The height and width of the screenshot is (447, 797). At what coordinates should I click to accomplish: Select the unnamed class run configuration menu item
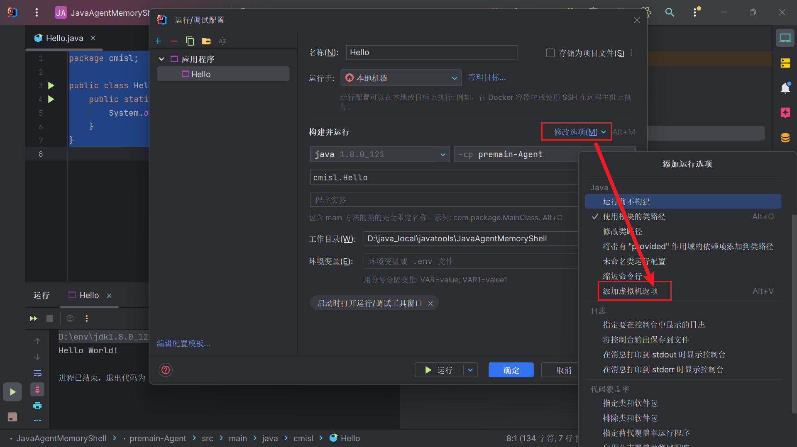(x=683, y=261)
